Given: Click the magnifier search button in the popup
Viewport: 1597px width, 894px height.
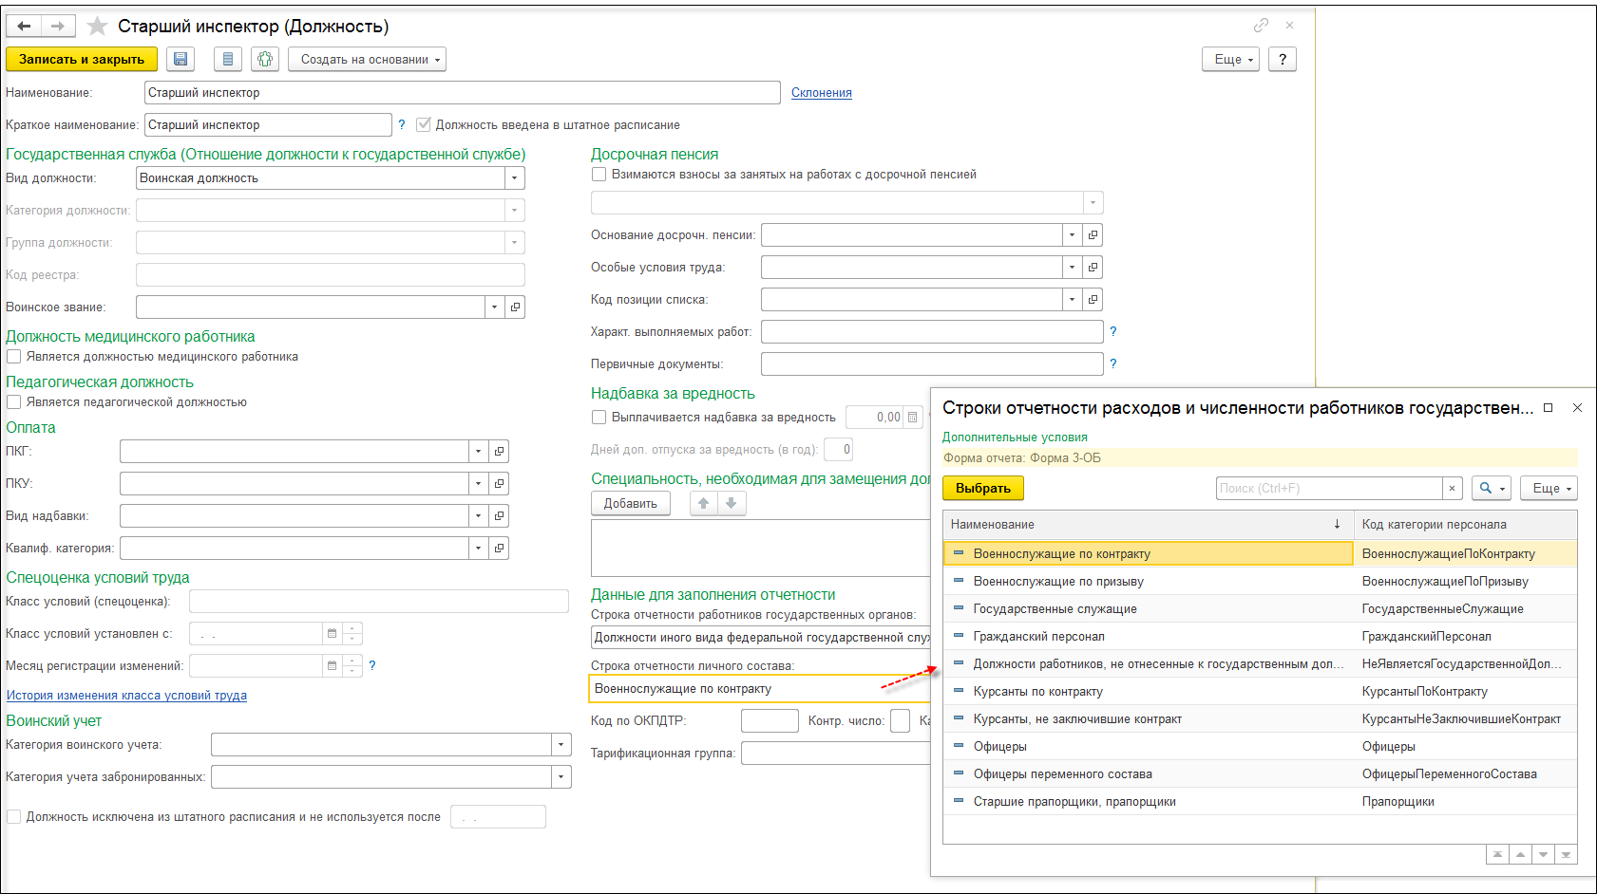Looking at the screenshot, I should [1491, 488].
